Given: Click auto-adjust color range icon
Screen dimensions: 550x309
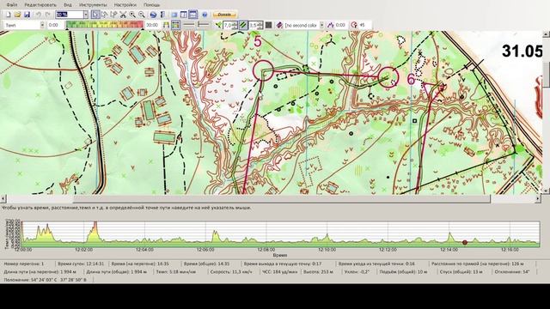Looking at the screenshot, I should pos(166,25).
